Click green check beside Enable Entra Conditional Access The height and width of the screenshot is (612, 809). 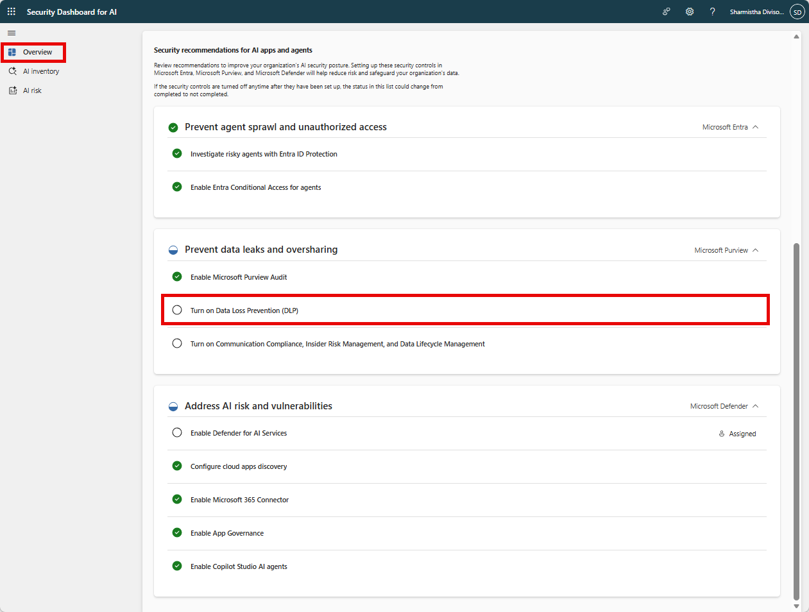click(177, 187)
